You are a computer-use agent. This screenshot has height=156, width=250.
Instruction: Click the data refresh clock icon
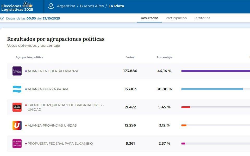pyautogui.click(x=2, y=18)
